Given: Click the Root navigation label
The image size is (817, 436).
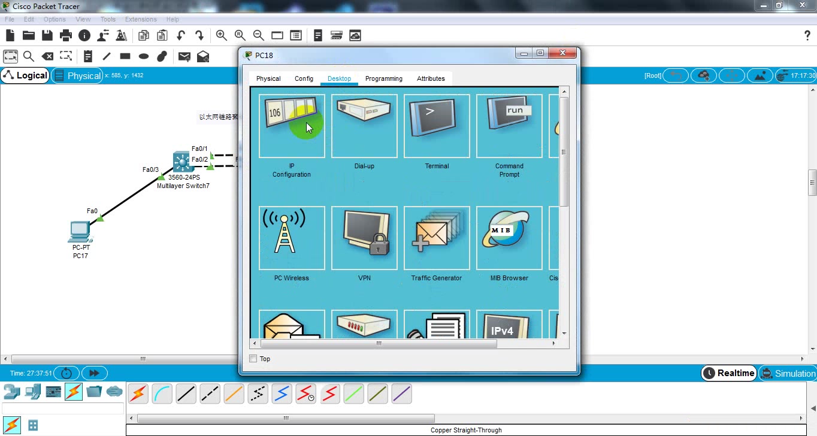Looking at the screenshot, I should click(653, 75).
